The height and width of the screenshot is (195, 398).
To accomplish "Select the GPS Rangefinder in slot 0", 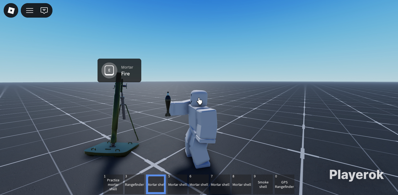I will click(x=284, y=184).
